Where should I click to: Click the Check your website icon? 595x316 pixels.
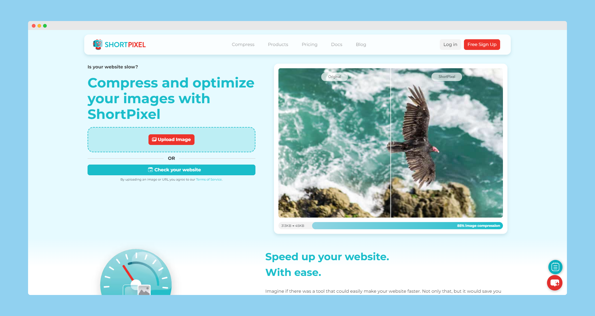pos(151,170)
